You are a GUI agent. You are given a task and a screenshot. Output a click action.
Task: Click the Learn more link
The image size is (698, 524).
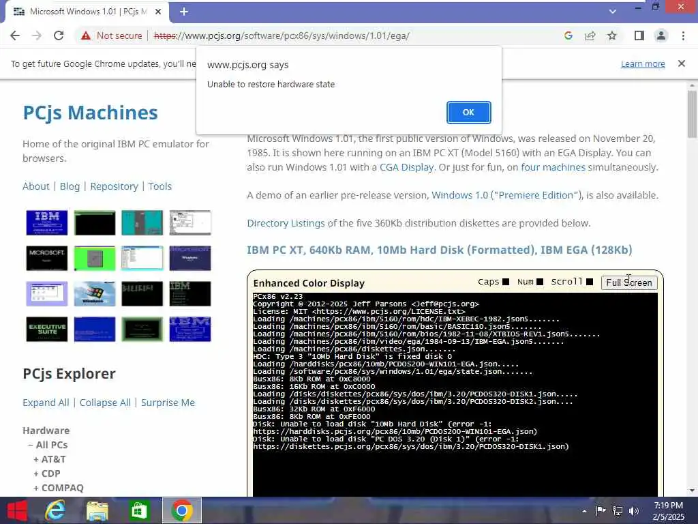643,63
